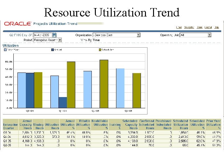
Task: Click the date input field showing 2005
Action: [x=42, y=35]
